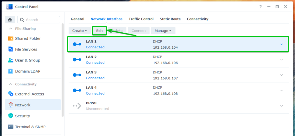Screen dimensions: 295x136
Task: Click the LAN 3 connection icon
Action: pos(77,75)
